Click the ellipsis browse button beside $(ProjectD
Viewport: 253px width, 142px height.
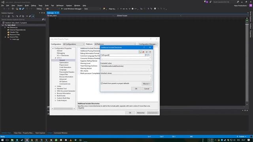click(x=147, y=55)
